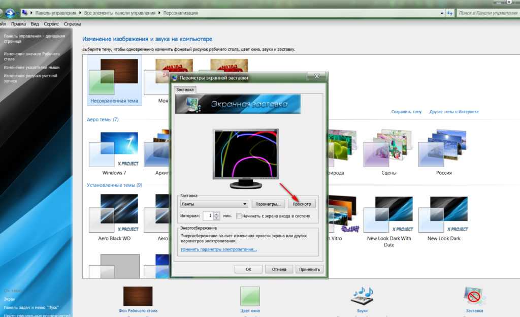Enable 'Начинать с экрана входа в систему' checkbox
Image resolution: width=520 pixels, height=317 pixels.
pos(239,216)
